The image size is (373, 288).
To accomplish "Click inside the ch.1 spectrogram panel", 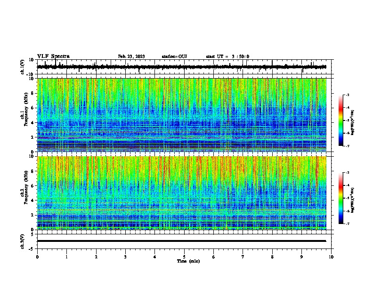I will pos(182,115).
